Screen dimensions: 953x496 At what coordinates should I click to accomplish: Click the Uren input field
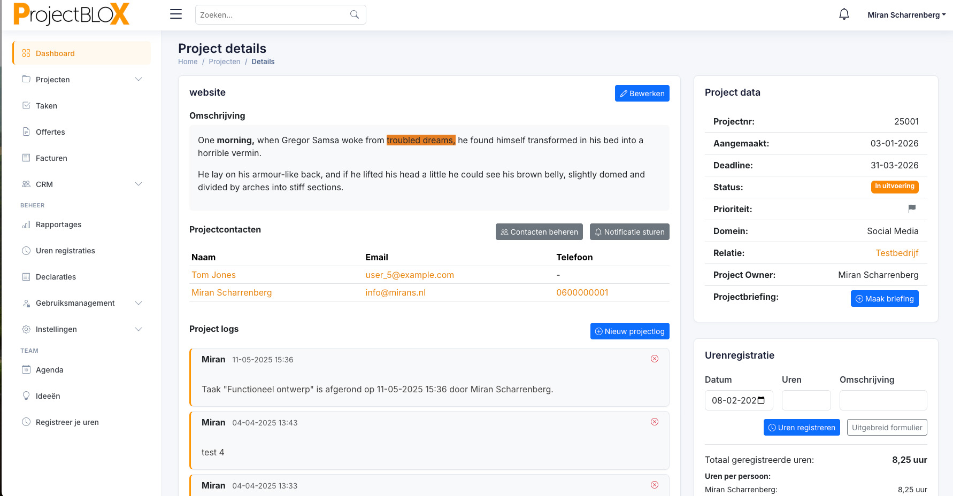tap(806, 400)
